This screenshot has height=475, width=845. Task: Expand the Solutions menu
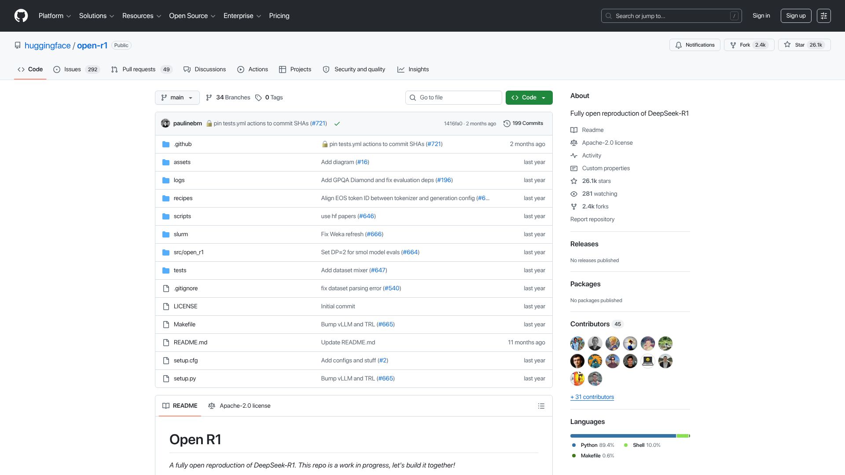(96, 16)
